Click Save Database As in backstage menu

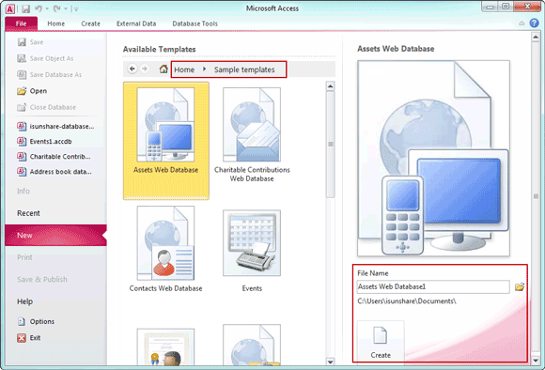[50, 75]
